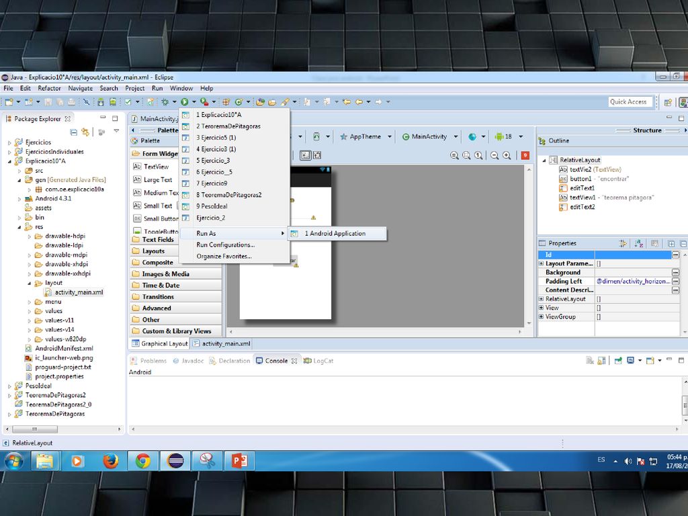Click the Zoom to 100% icon
Screen dimensions: 688x516
pos(478,155)
